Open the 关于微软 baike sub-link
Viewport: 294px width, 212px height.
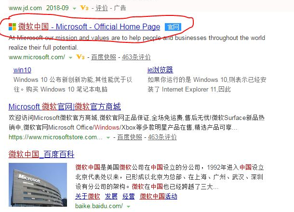coord(88,196)
